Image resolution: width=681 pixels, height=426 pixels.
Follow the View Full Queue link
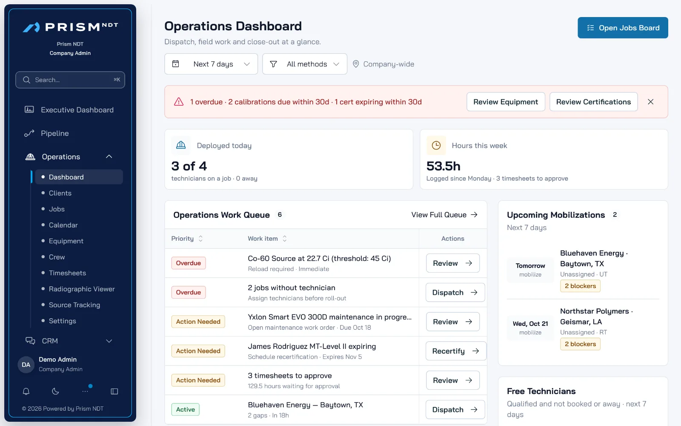(x=444, y=215)
